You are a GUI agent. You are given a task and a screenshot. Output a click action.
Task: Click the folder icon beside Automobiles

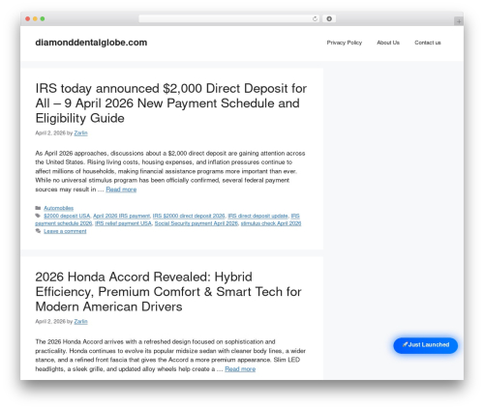pyautogui.click(x=38, y=208)
